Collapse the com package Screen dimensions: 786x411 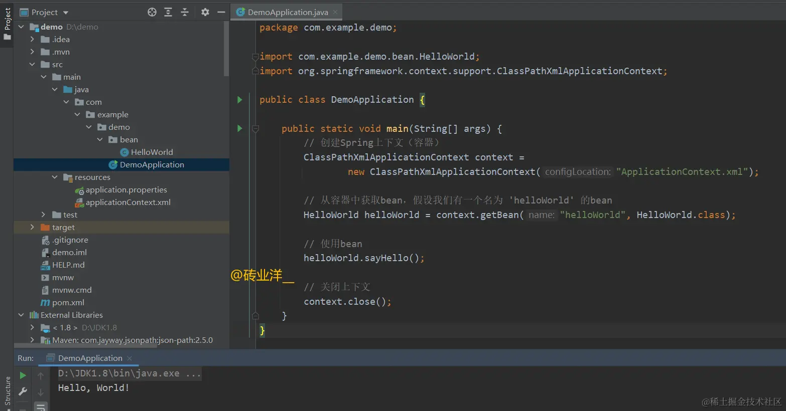(66, 102)
